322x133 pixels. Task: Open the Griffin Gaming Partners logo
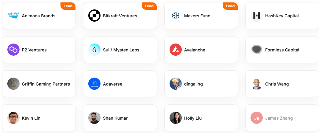(13, 84)
